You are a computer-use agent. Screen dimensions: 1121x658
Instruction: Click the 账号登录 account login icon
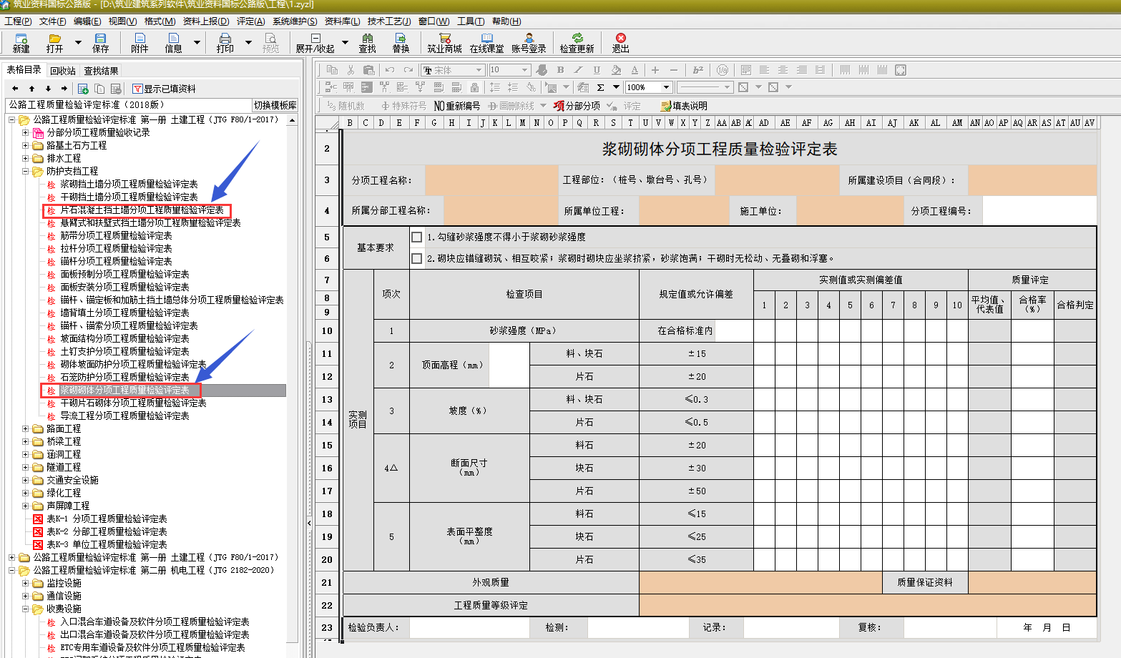click(529, 39)
